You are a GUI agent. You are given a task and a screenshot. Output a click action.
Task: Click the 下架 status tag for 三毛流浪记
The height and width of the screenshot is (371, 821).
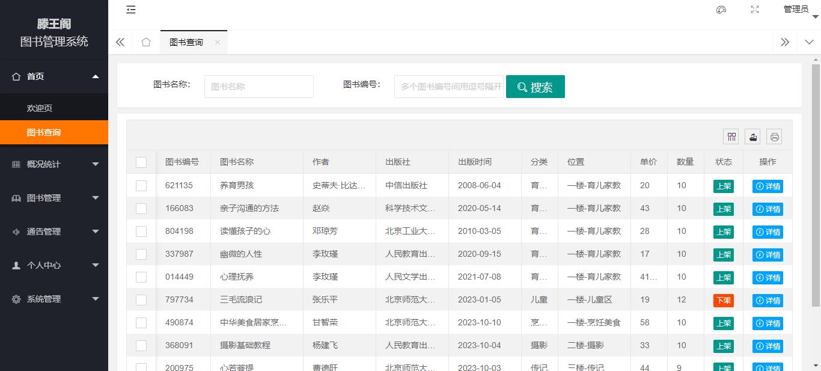tap(724, 301)
